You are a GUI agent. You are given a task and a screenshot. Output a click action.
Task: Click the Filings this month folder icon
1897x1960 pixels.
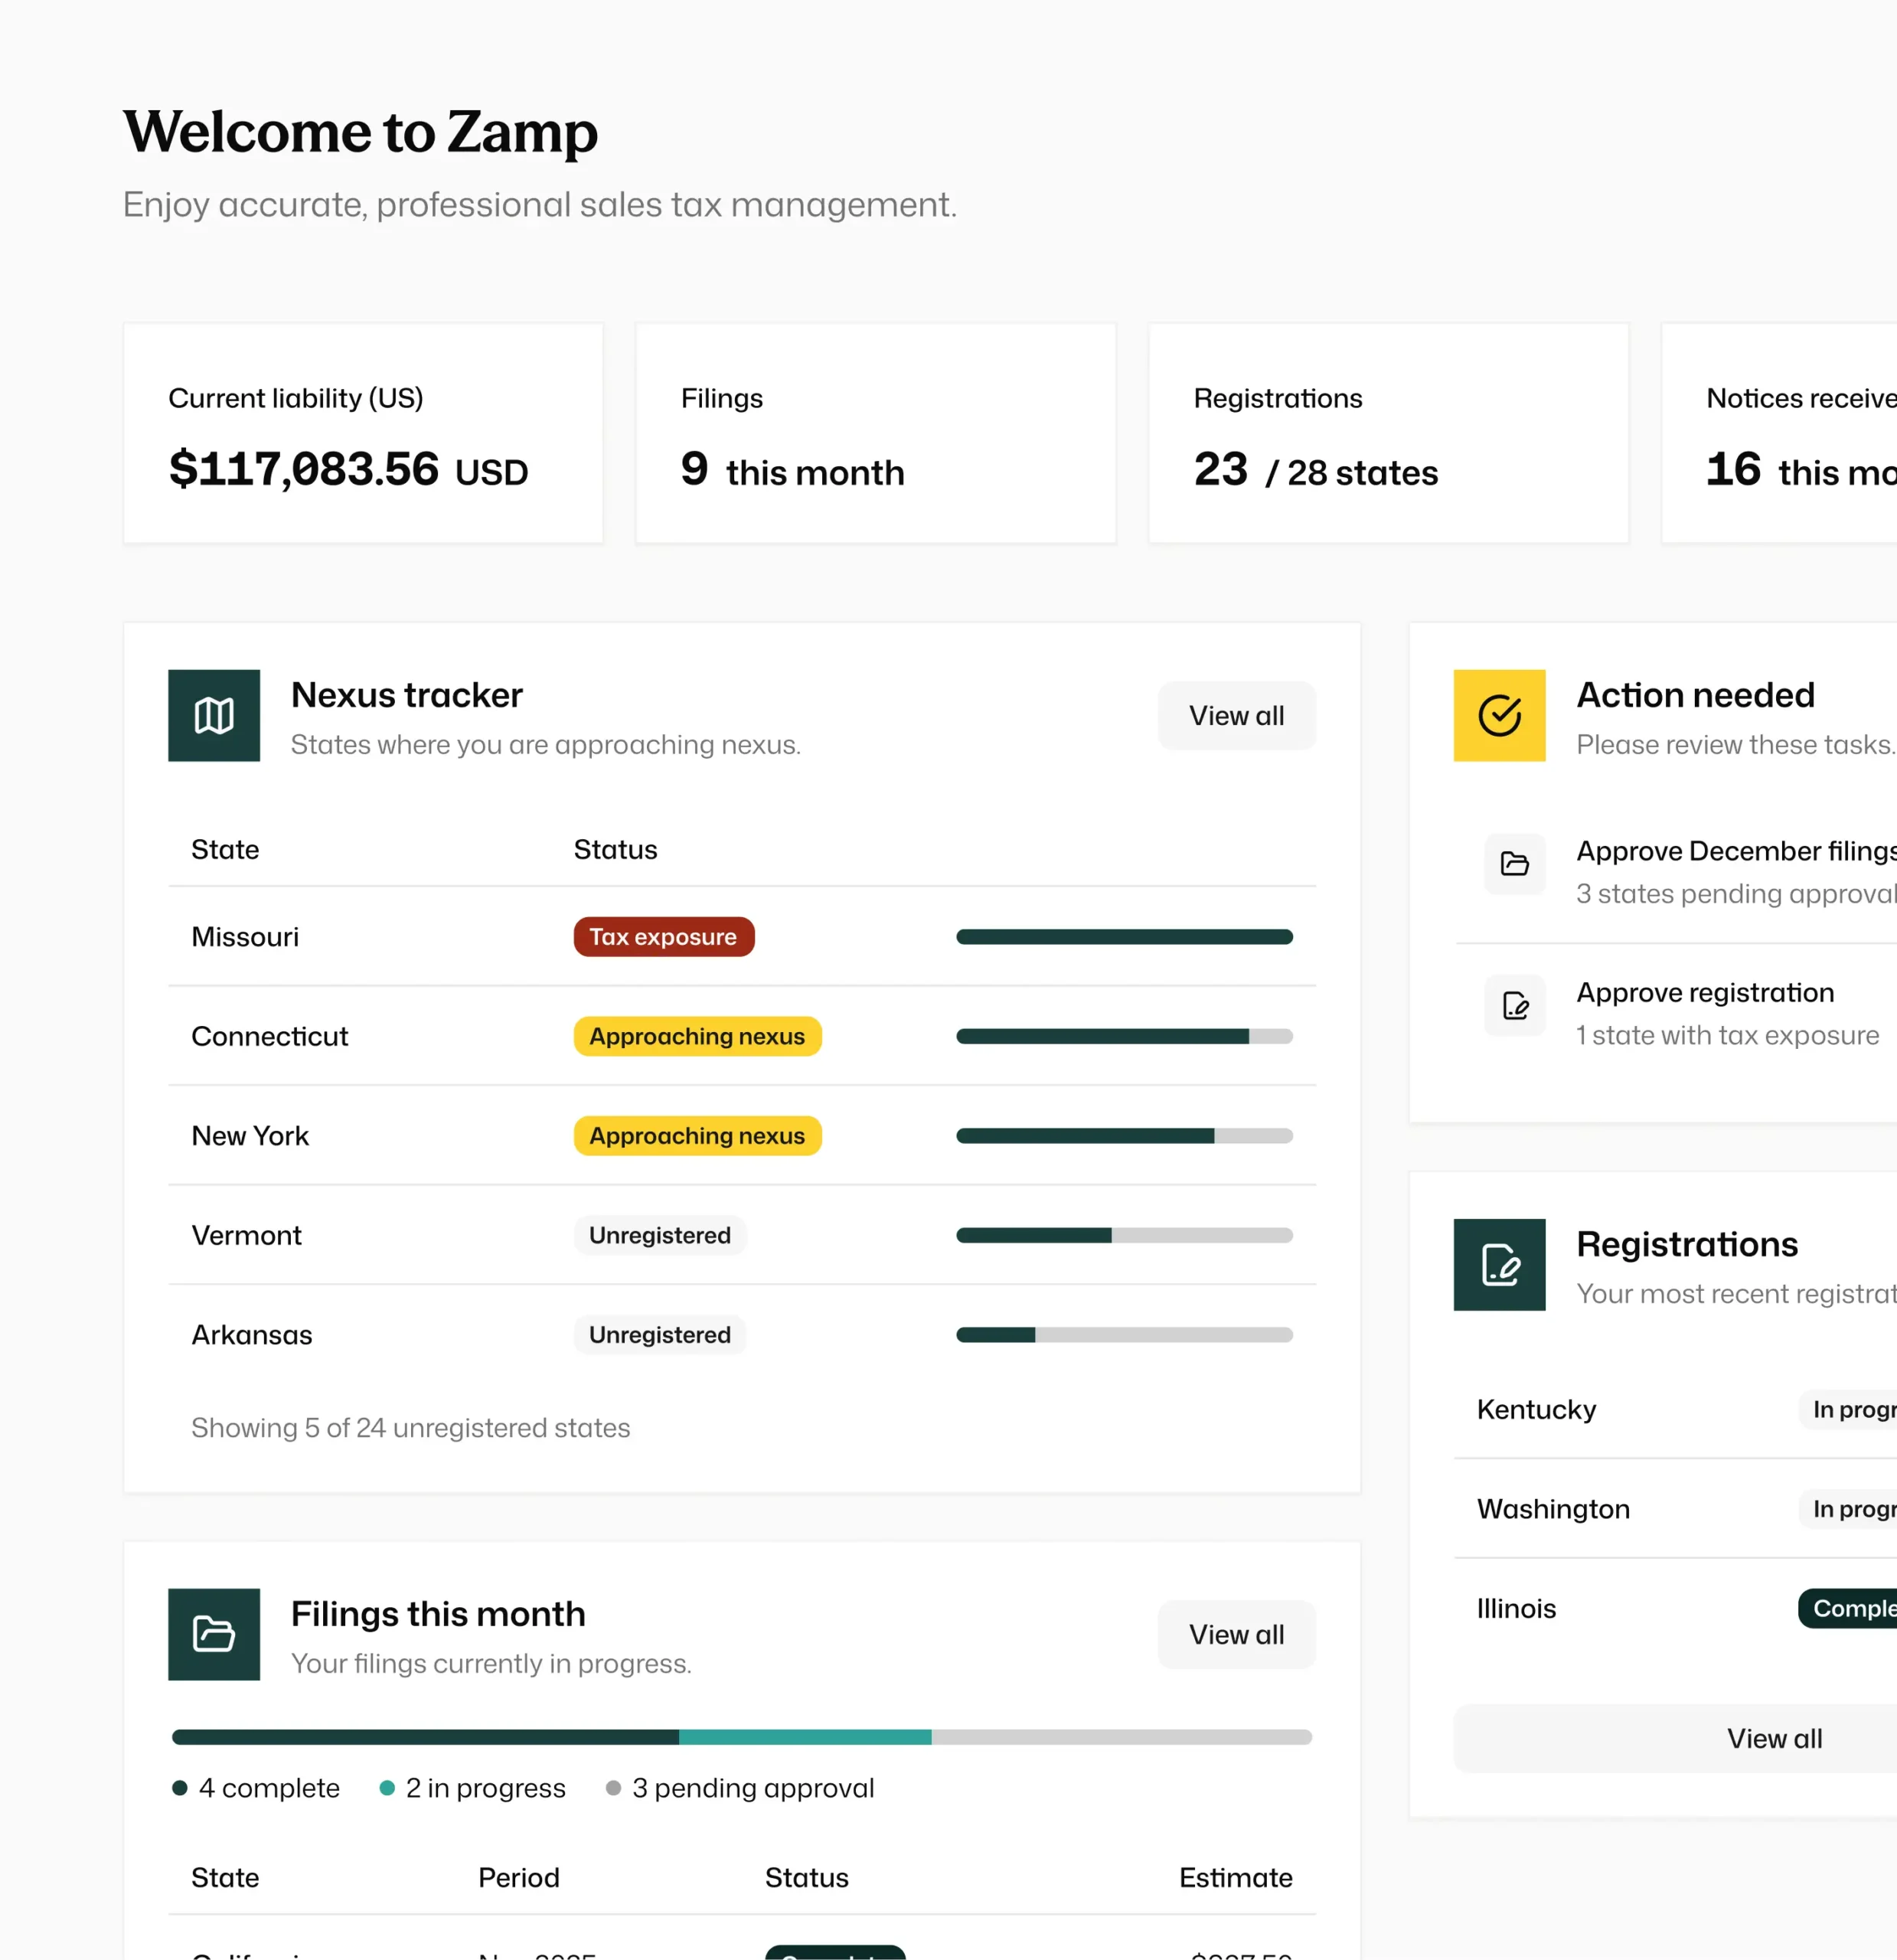pos(214,1634)
